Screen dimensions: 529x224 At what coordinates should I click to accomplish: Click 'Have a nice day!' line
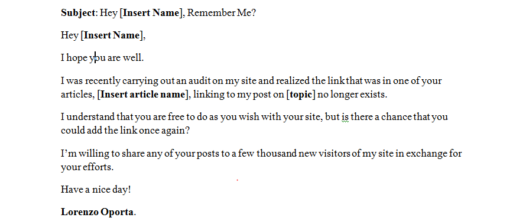pos(96,190)
